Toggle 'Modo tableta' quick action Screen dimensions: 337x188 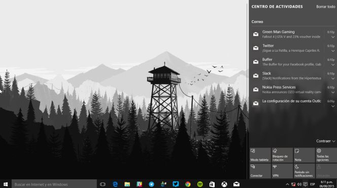[x=260, y=155]
